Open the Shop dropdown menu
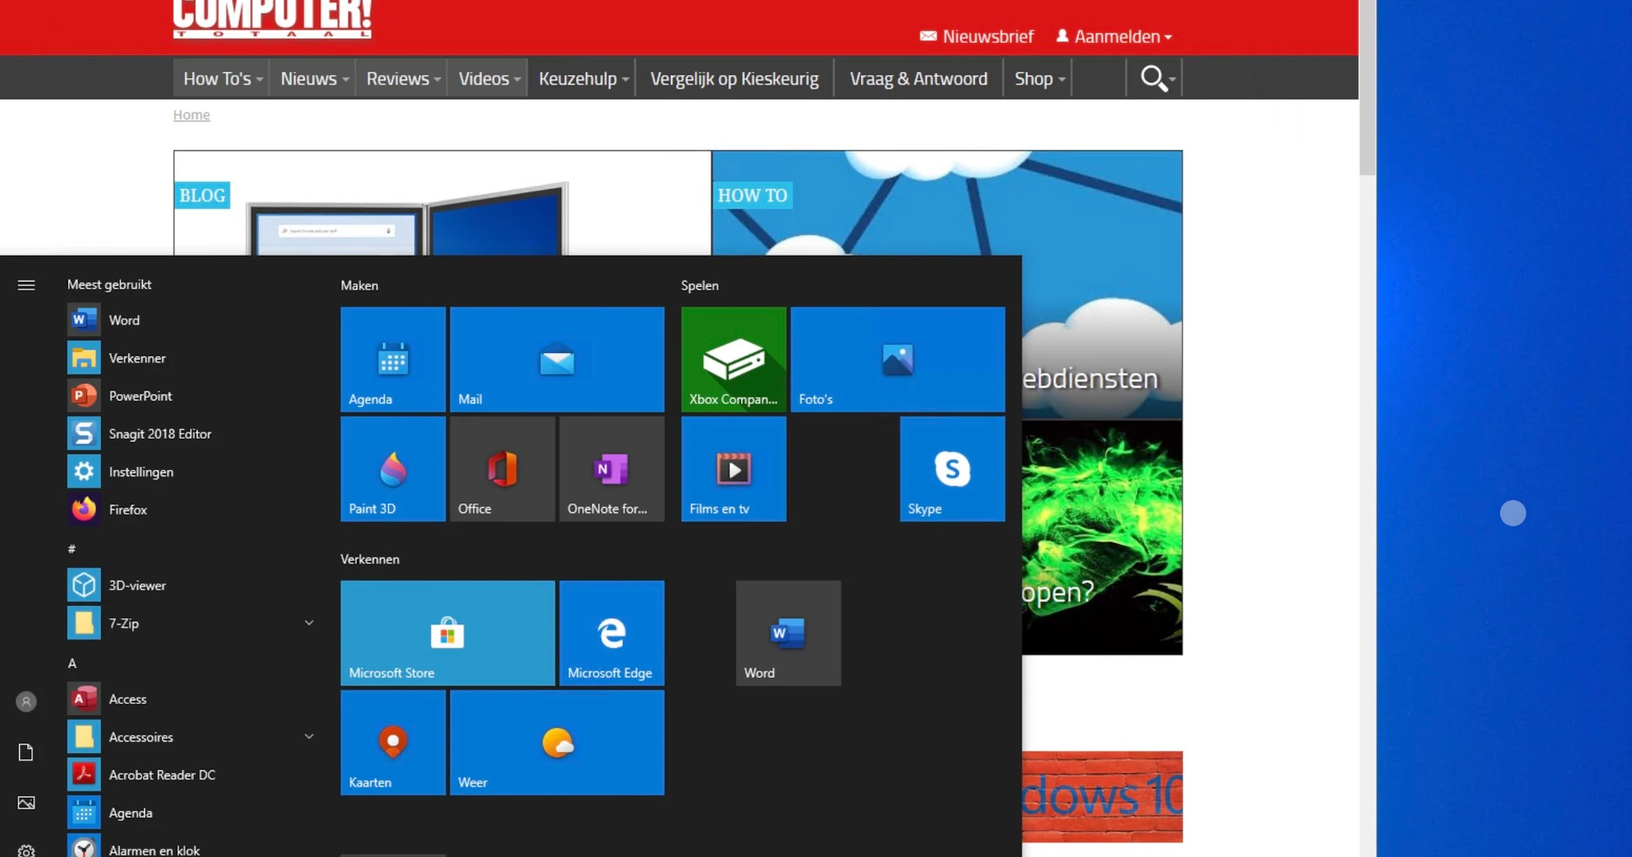1632x857 pixels. 1039,78
